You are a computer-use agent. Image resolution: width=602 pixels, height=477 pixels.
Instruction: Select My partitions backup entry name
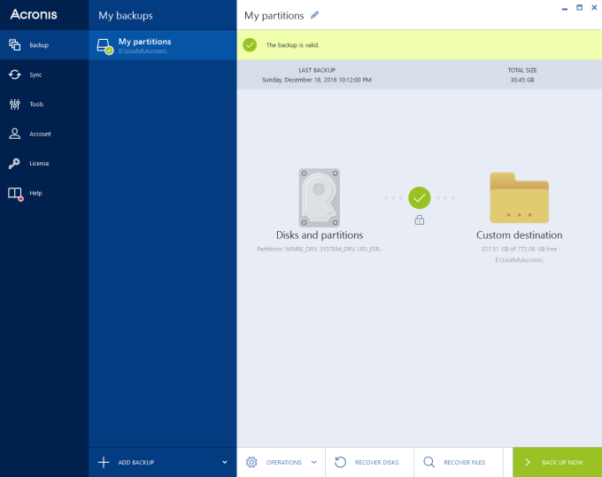(144, 42)
